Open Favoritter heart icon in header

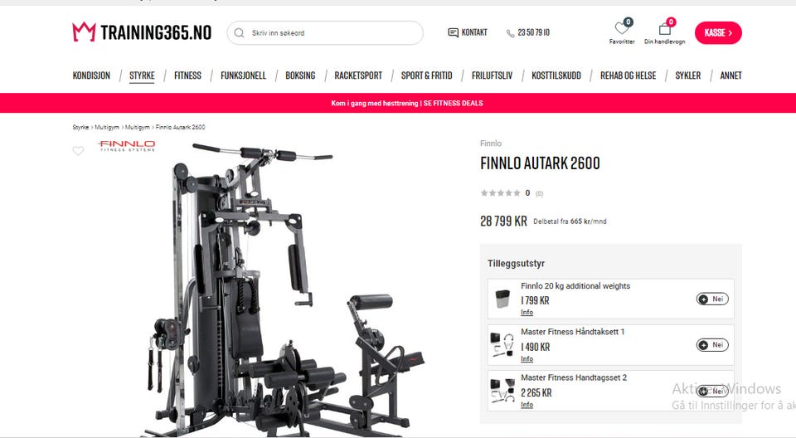click(x=622, y=28)
